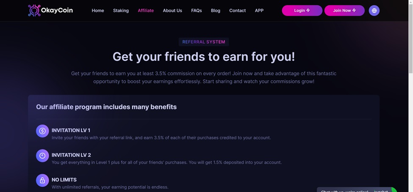Viewport: 413px width, 192px height.
Task: Select the Affiliate nav item
Action: coord(146,11)
